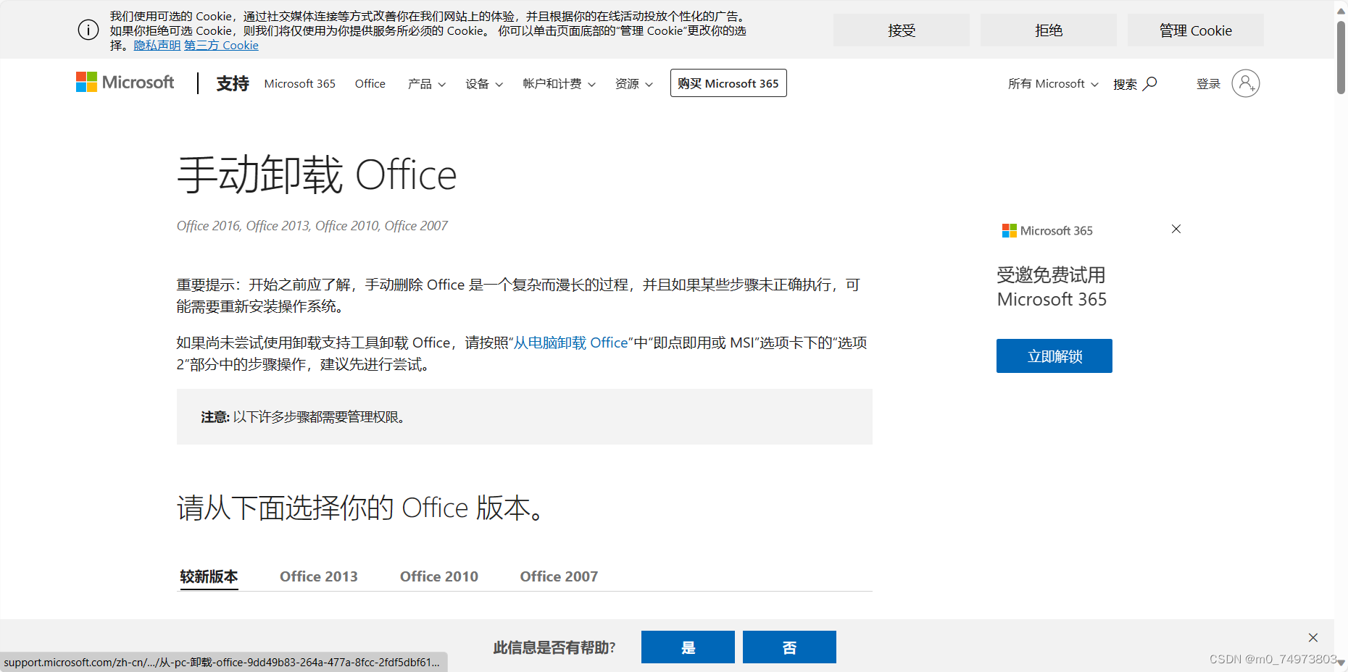
Task: Expand the 帐户和计费 dropdown menu
Action: pyautogui.click(x=559, y=84)
